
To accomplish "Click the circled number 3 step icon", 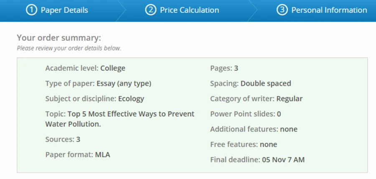I will (x=282, y=10).
